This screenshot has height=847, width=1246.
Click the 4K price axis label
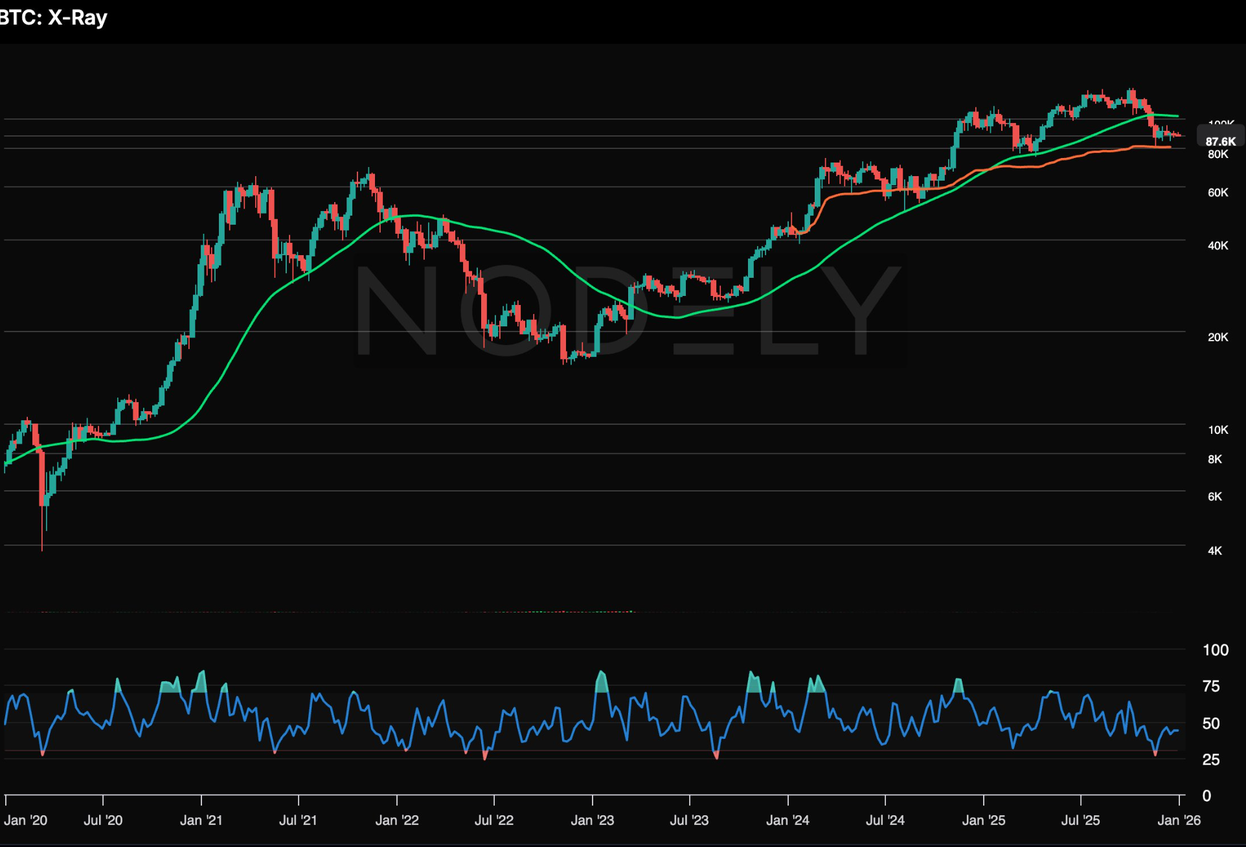(x=1214, y=551)
